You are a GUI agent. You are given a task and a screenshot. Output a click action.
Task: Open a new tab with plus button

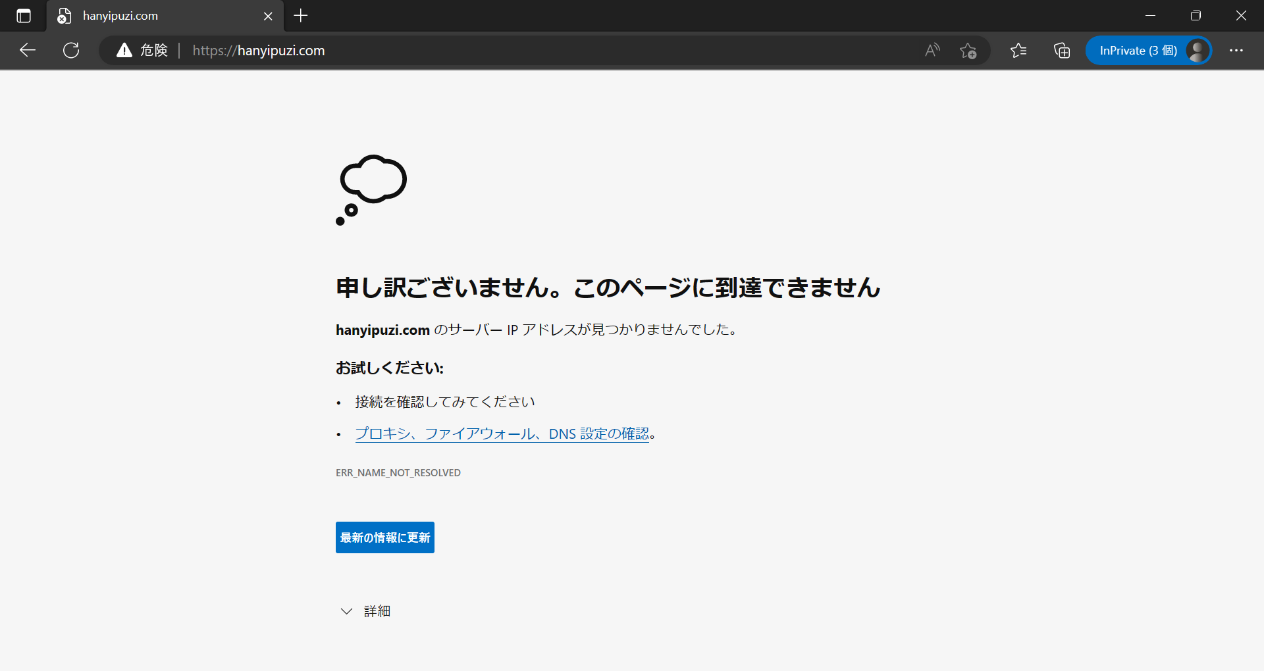pyautogui.click(x=301, y=16)
